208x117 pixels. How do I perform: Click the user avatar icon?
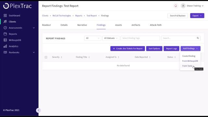[183, 6]
